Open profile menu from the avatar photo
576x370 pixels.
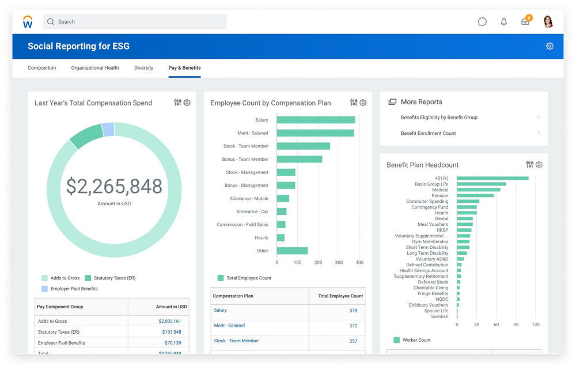pyautogui.click(x=547, y=21)
